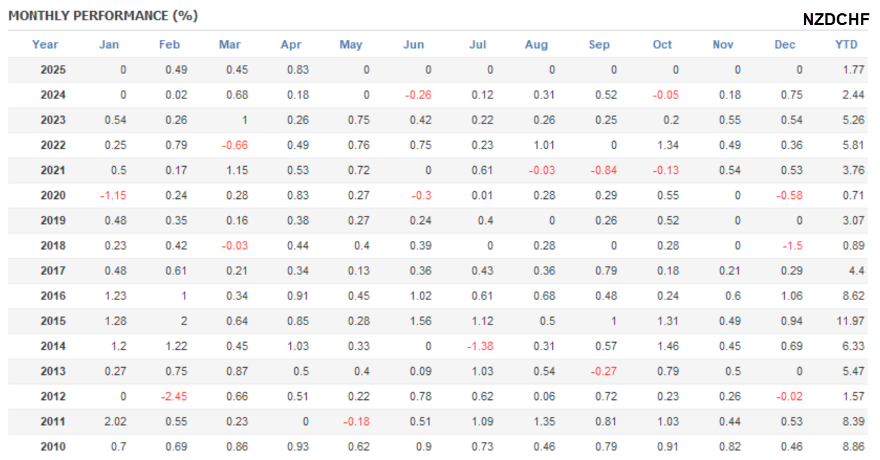880x460 pixels.
Task: Click the 2020 year row label
Action: 53,195
